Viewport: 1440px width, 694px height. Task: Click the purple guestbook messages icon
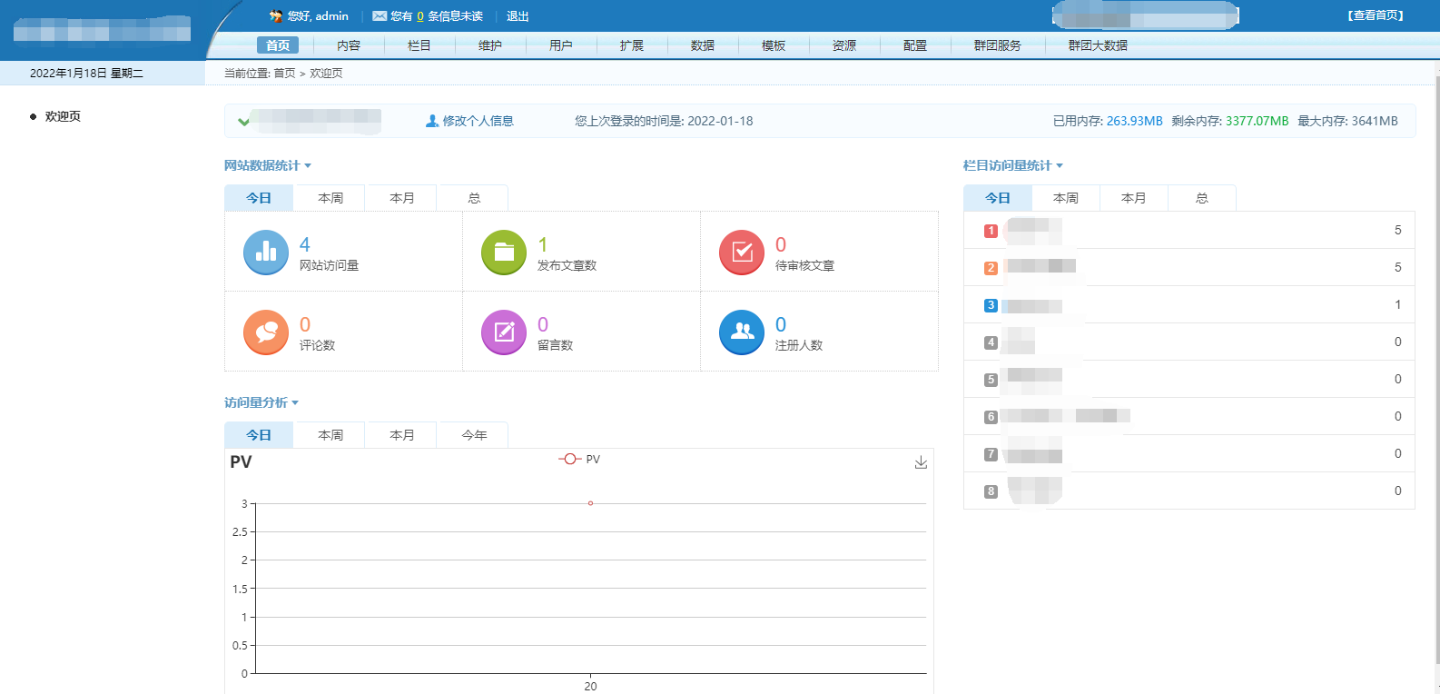click(x=504, y=332)
